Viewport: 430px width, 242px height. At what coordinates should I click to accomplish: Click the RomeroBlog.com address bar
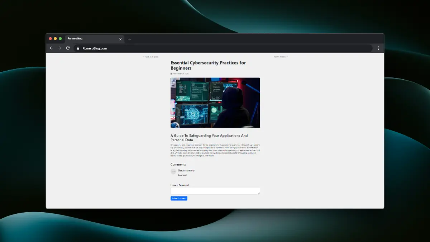[x=223, y=48]
